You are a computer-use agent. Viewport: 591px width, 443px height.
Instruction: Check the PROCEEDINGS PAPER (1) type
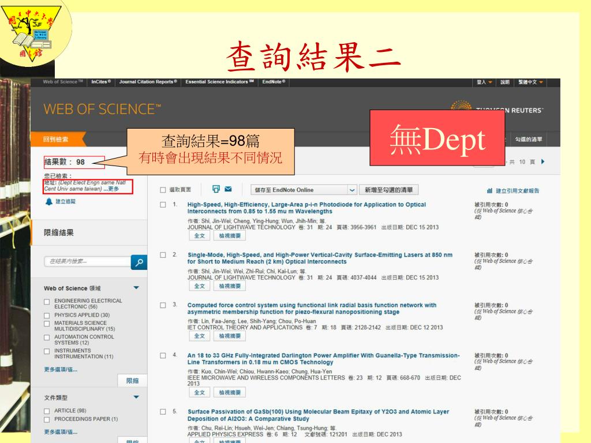pyautogui.click(x=47, y=419)
